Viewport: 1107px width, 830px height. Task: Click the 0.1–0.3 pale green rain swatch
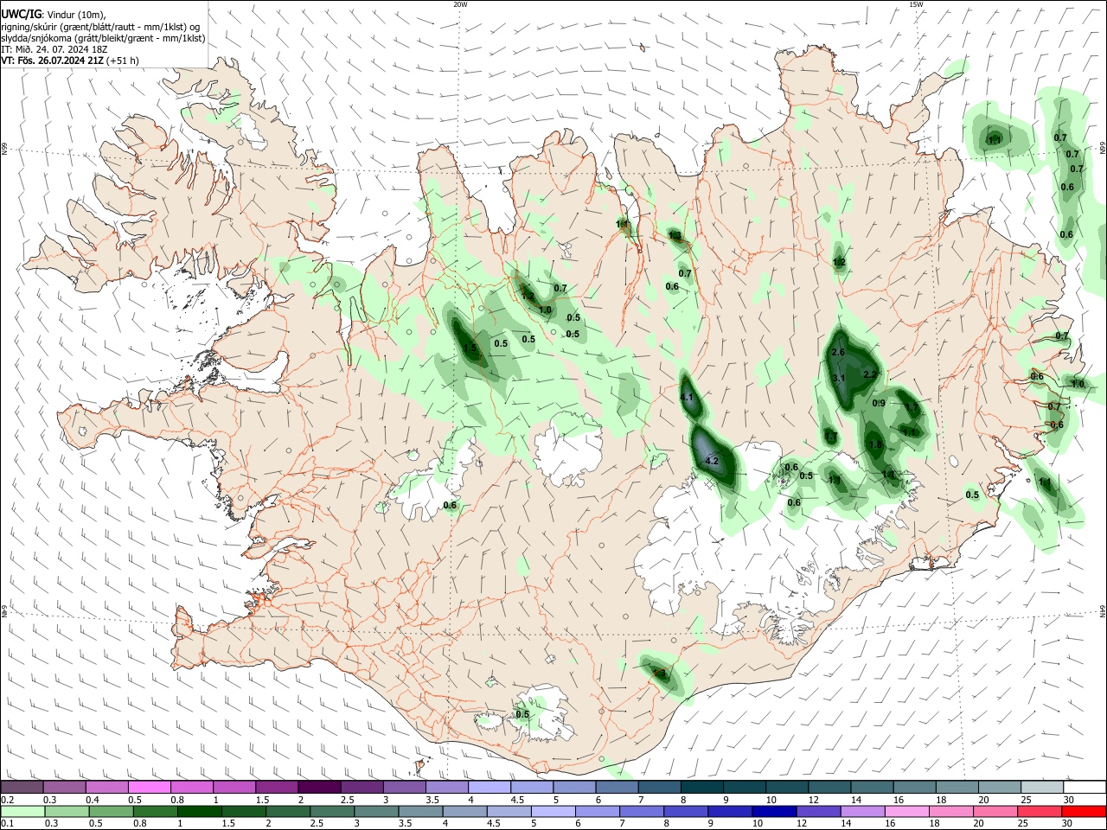click(23, 811)
